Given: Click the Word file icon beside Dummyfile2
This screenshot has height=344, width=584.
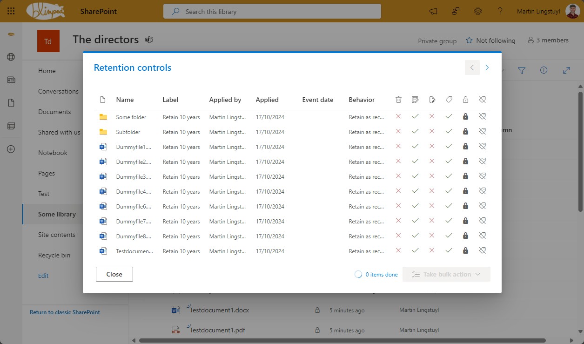Looking at the screenshot, I should (x=103, y=162).
